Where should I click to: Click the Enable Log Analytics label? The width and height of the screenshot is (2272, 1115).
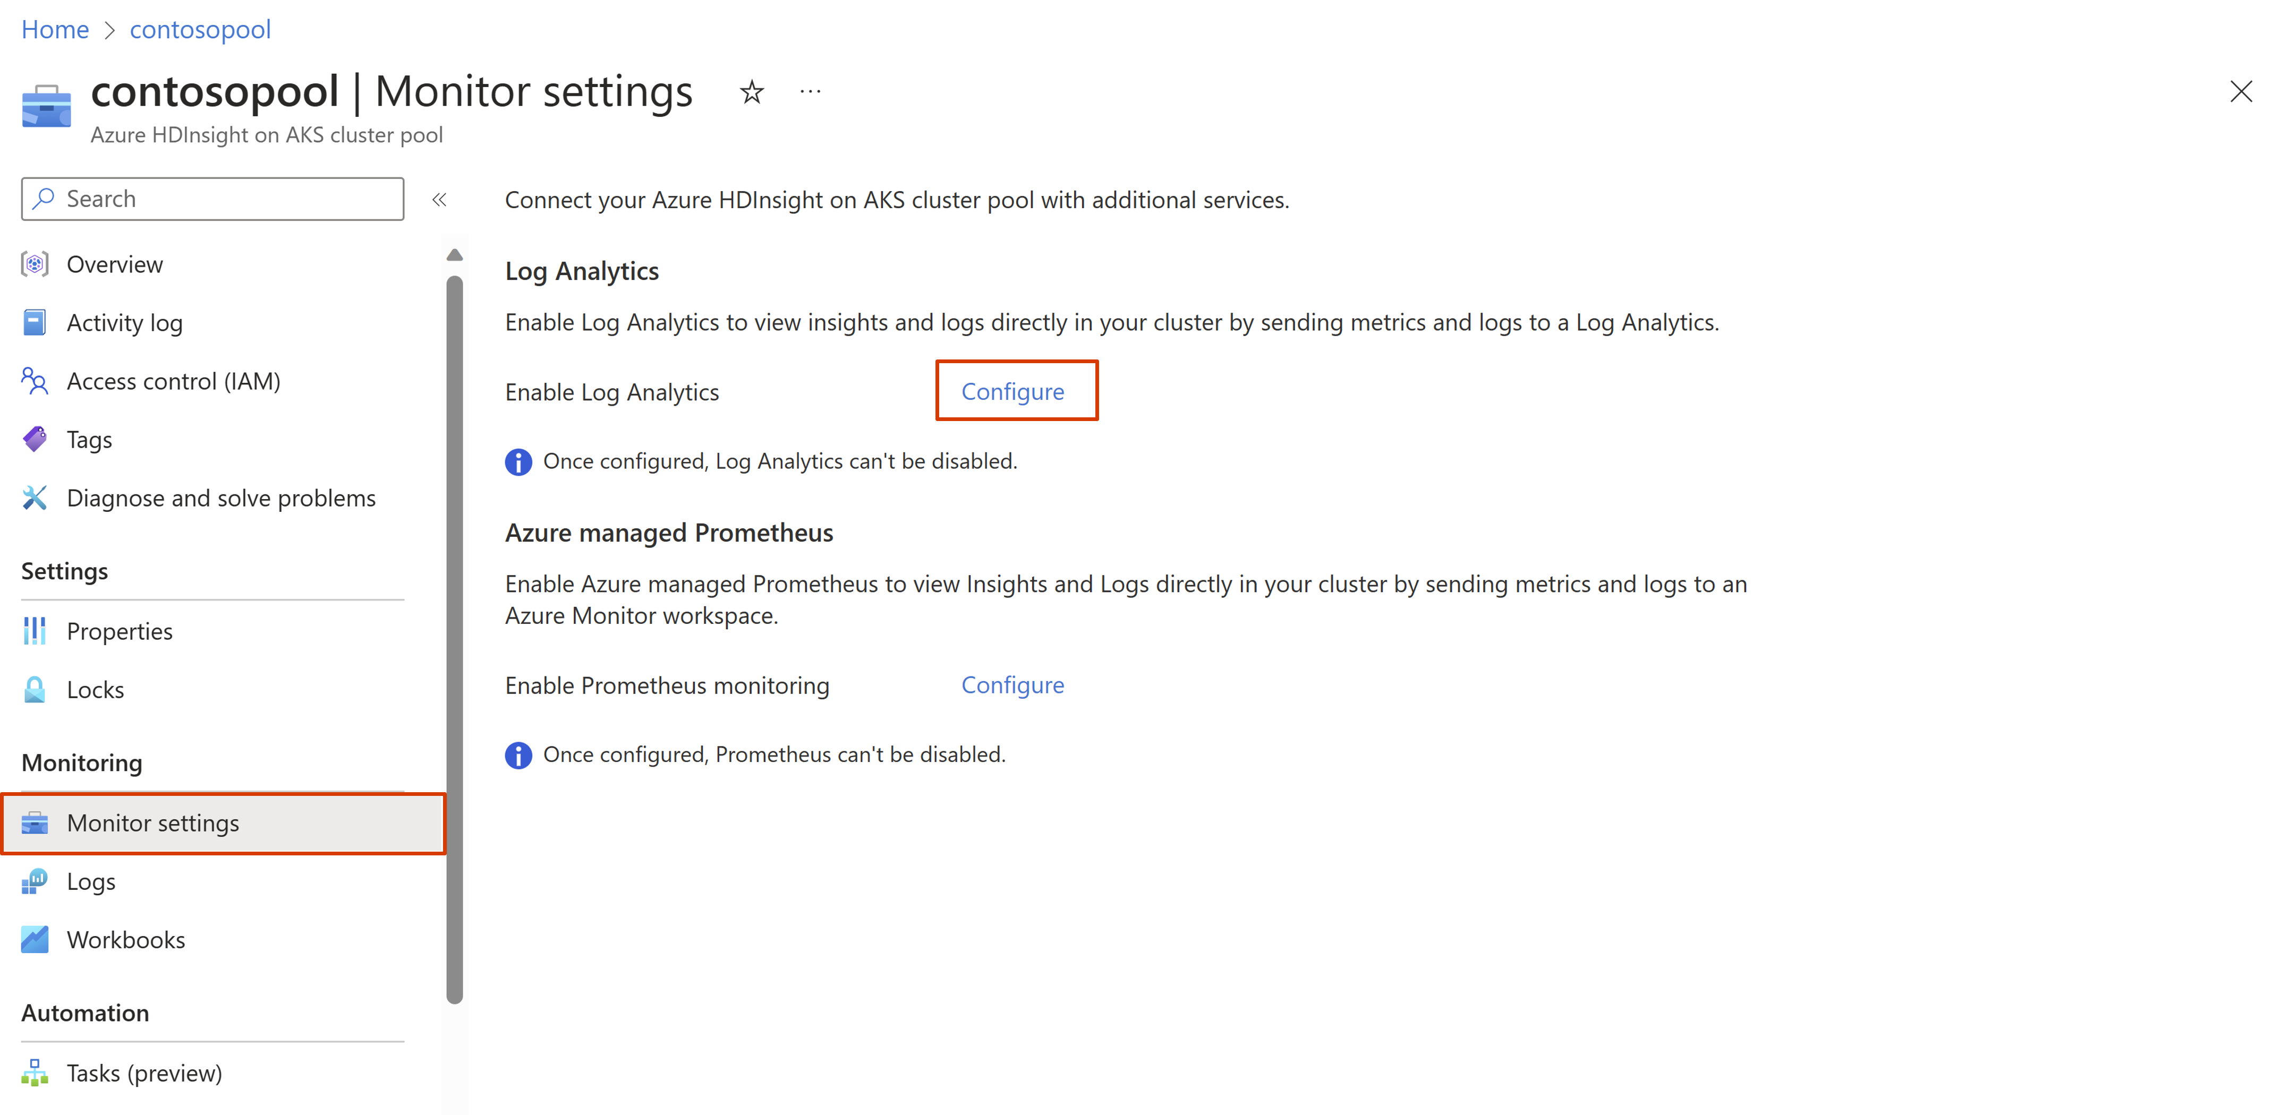pyautogui.click(x=612, y=392)
